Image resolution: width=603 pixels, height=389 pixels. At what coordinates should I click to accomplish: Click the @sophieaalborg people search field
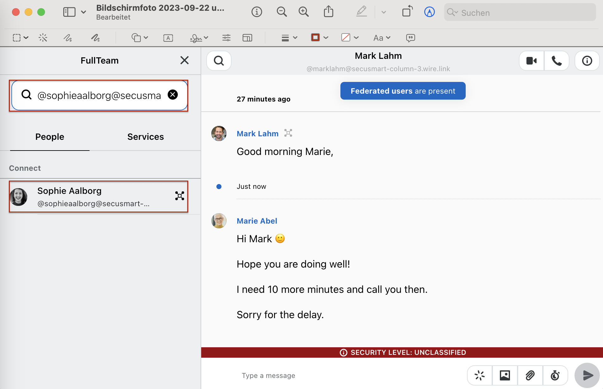(x=99, y=95)
